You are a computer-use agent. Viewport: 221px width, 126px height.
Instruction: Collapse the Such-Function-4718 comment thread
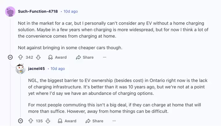point(10,57)
